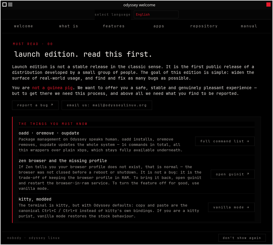
Task: Click the 'launch edition. read this first.' heading
Action: point(83,54)
